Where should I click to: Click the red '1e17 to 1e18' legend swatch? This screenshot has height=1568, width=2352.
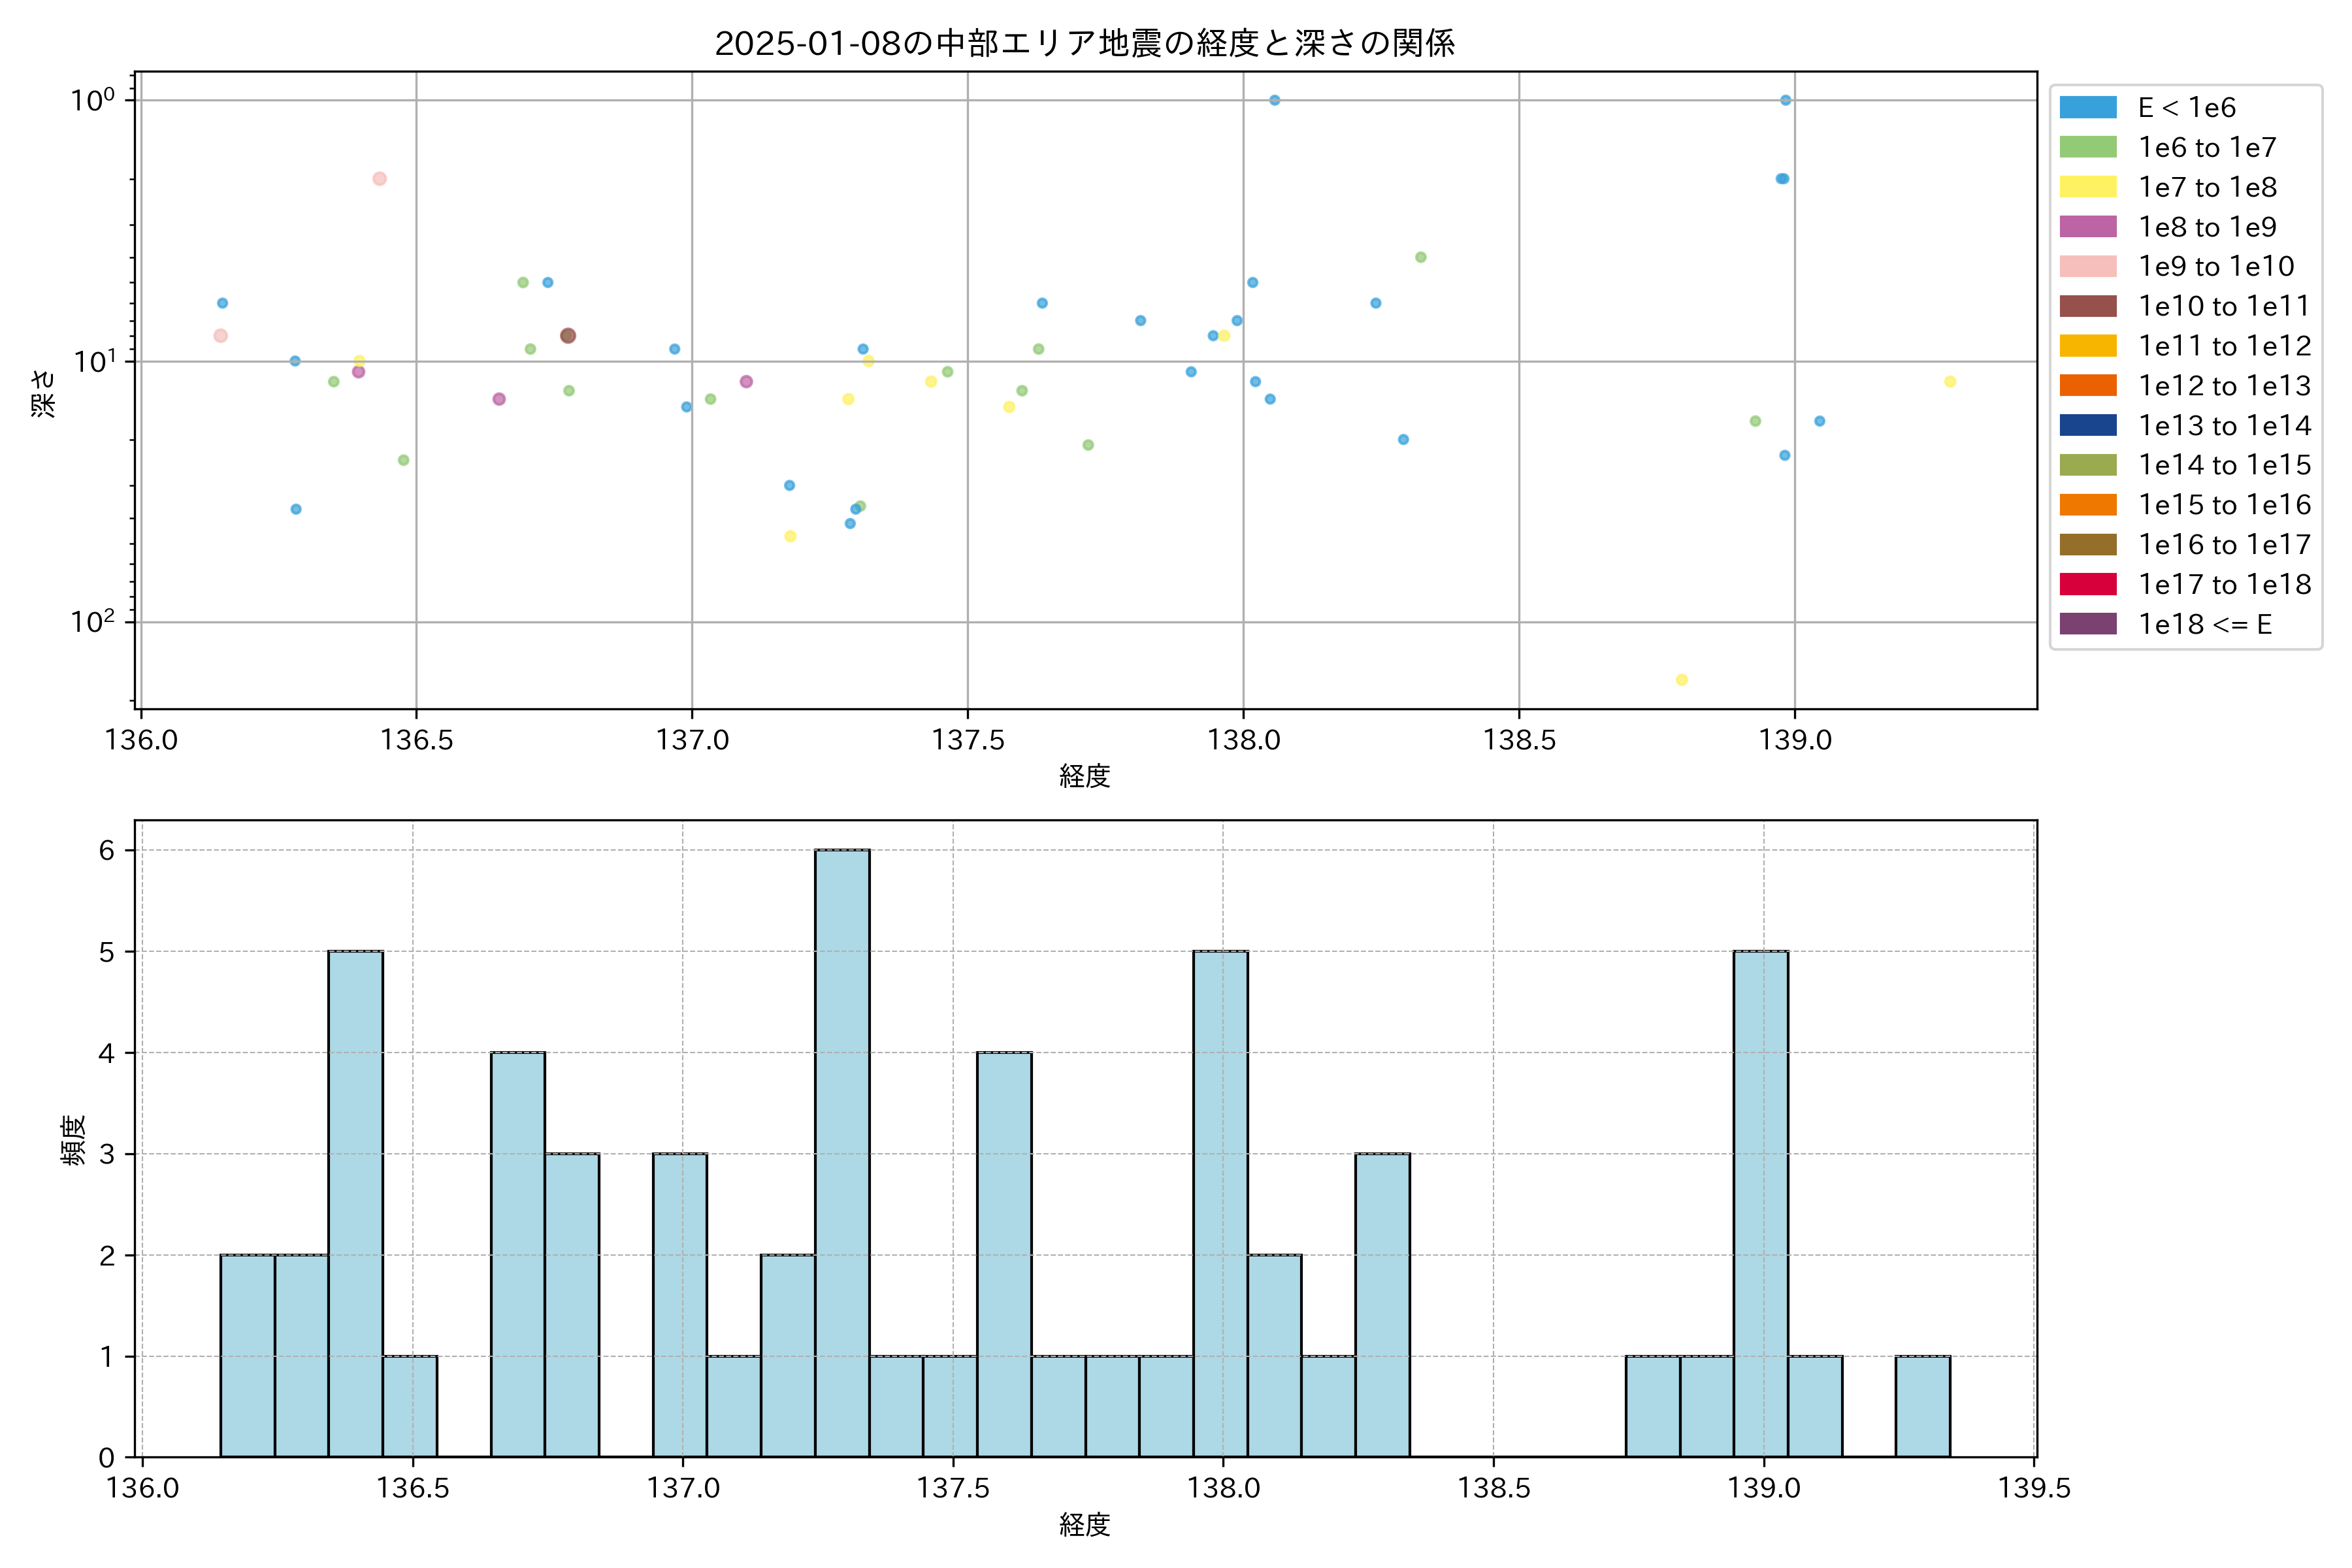coord(2087,584)
